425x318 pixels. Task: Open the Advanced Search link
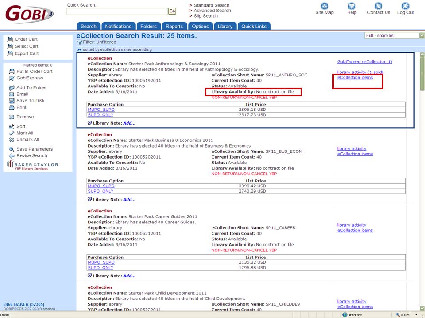[212, 11]
